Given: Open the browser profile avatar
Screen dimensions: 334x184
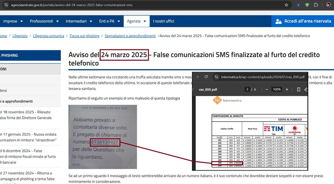Looking at the screenshot, I should point(328,5).
